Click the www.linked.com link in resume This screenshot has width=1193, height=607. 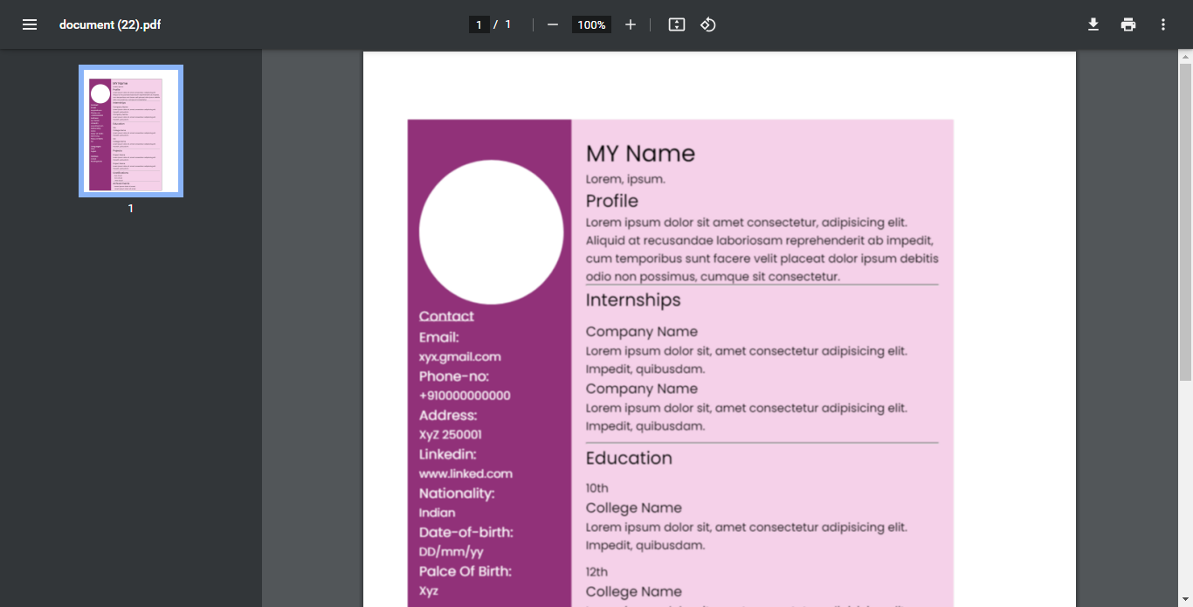tap(465, 473)
